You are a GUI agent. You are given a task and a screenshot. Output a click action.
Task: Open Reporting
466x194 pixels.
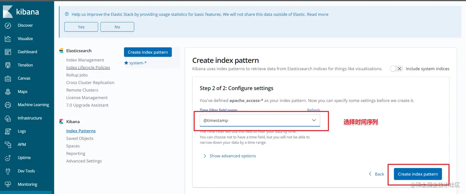[x=76, y=153]
